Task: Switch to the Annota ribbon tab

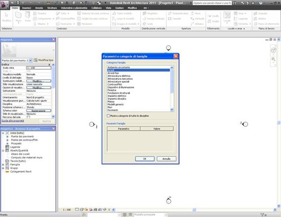Action: (39, 8)
